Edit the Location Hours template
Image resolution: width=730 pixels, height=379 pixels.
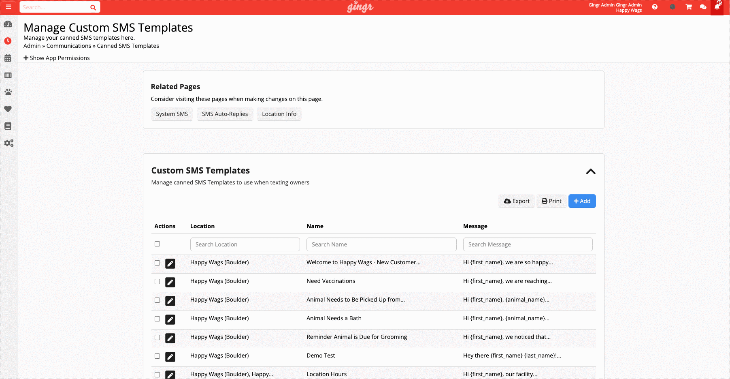click(170, 375)
